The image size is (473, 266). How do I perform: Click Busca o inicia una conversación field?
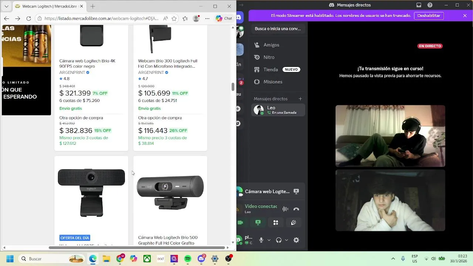(278, 28)
